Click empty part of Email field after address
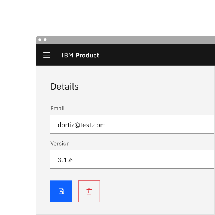 click(x=159, y=124)
